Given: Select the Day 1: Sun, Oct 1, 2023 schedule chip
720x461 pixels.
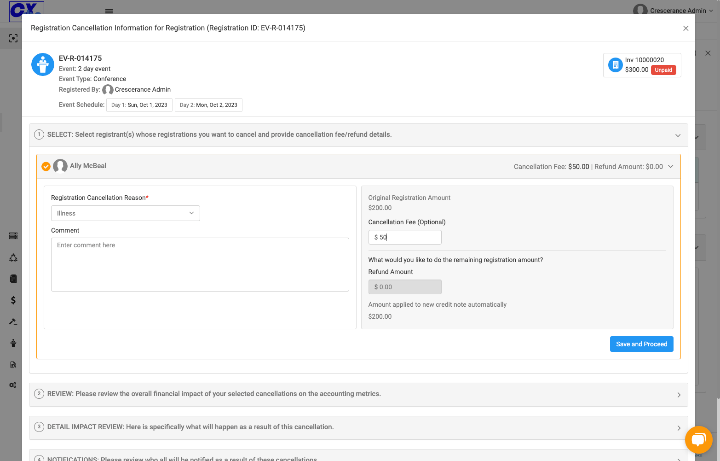Looking at the screenshot, I should pos(139,105).
